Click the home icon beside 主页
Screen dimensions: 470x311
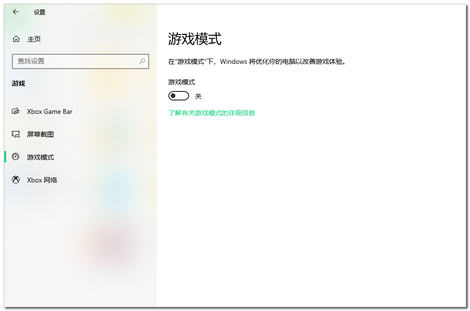click(x=16, y=39)
